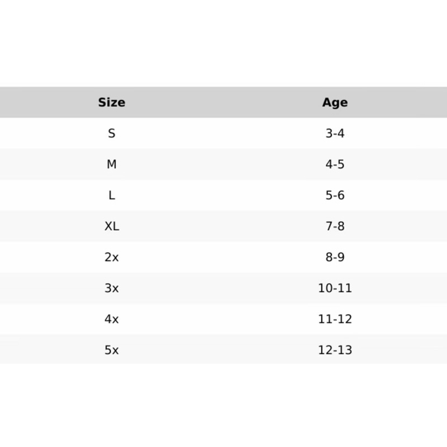Select the 2x size cell
447x447 pixels.
point(112,258)
